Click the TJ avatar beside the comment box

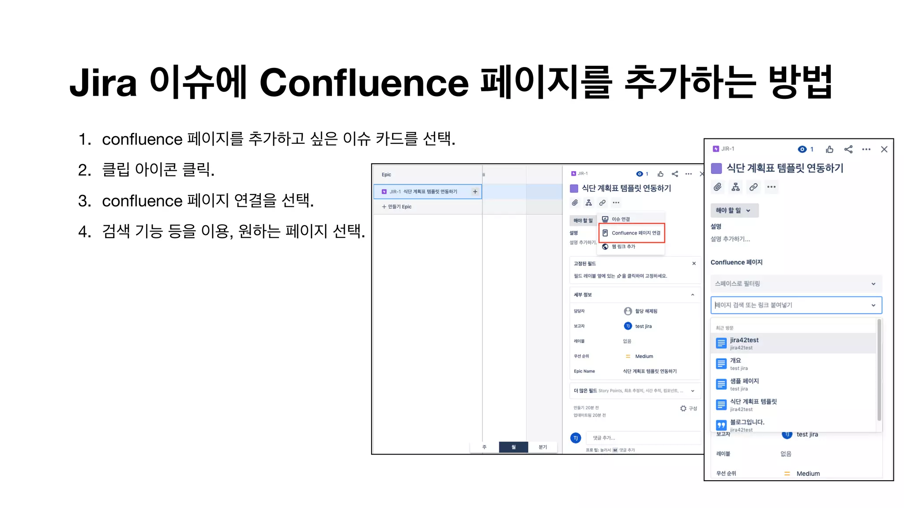(x=576, y=438)
